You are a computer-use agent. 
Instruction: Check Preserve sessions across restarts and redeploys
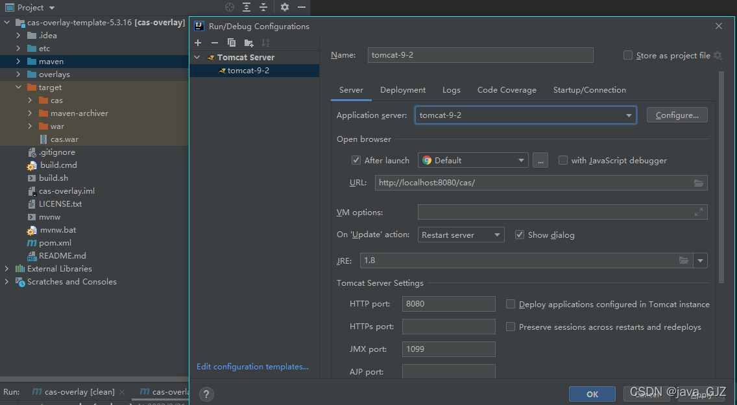point(511,327)
